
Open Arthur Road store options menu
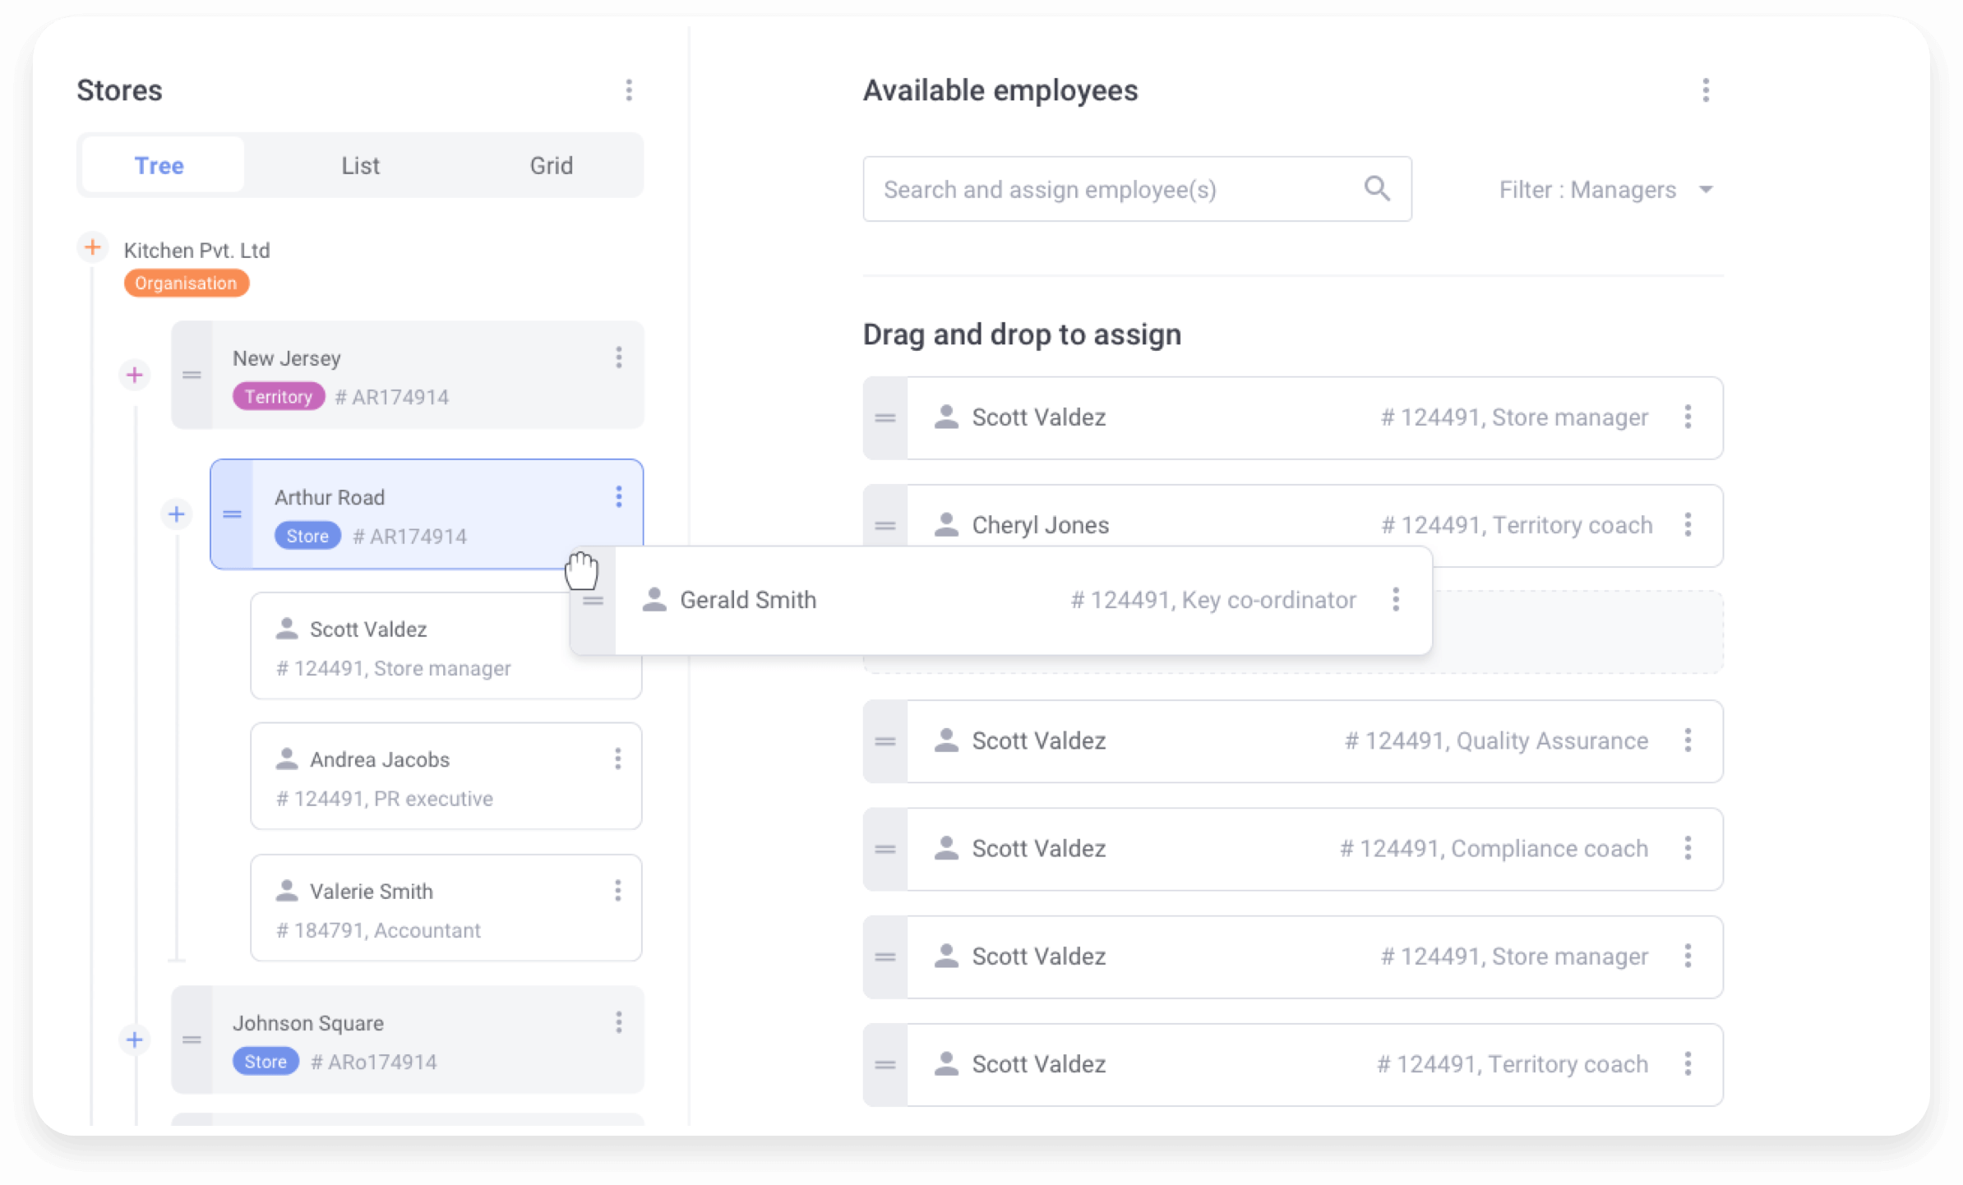click(618, 496)
